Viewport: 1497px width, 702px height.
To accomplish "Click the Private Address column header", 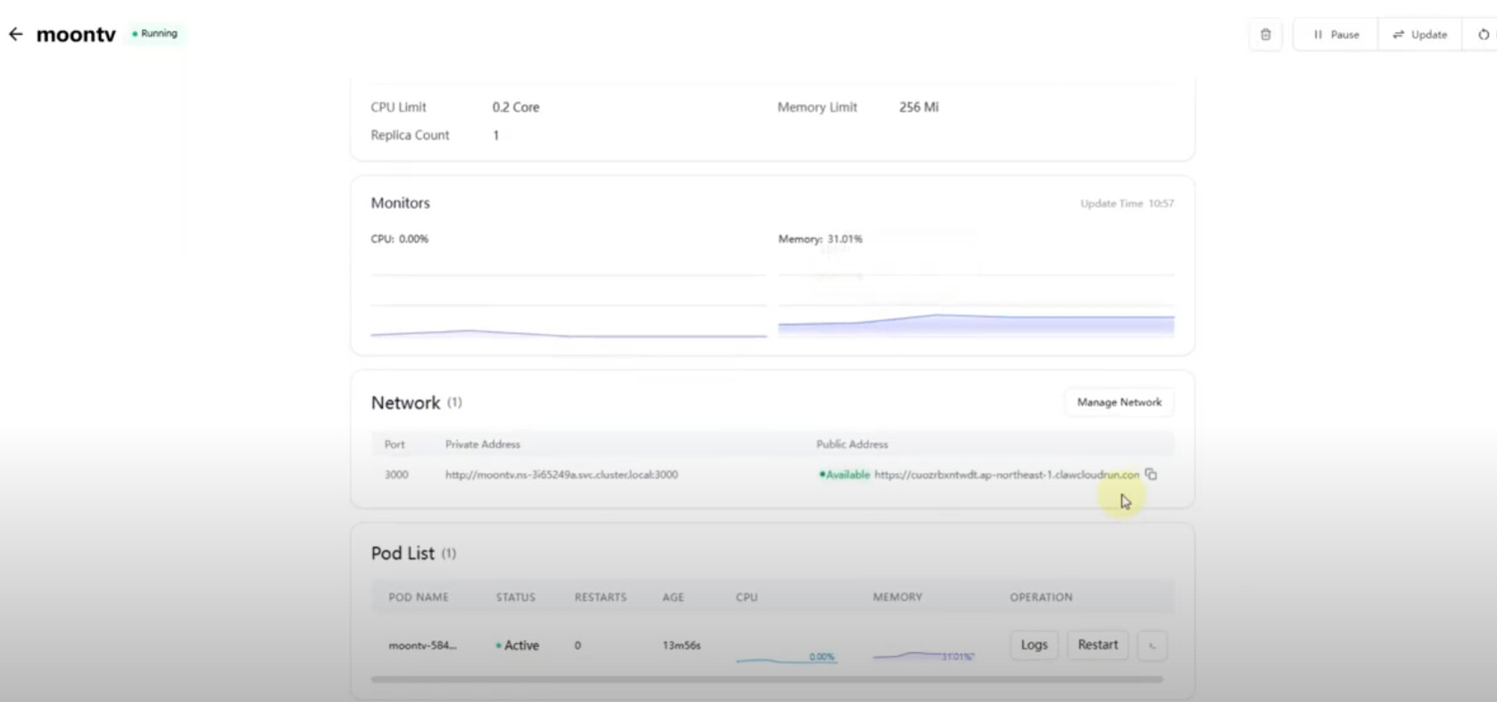I will point(483,444).
